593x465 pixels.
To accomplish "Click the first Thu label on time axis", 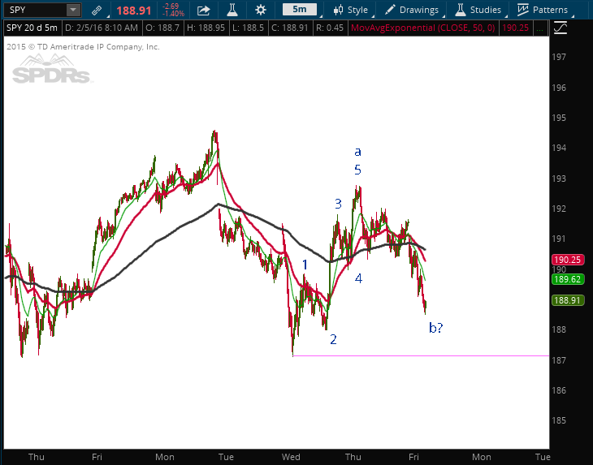I will click(x=37, y=457).
